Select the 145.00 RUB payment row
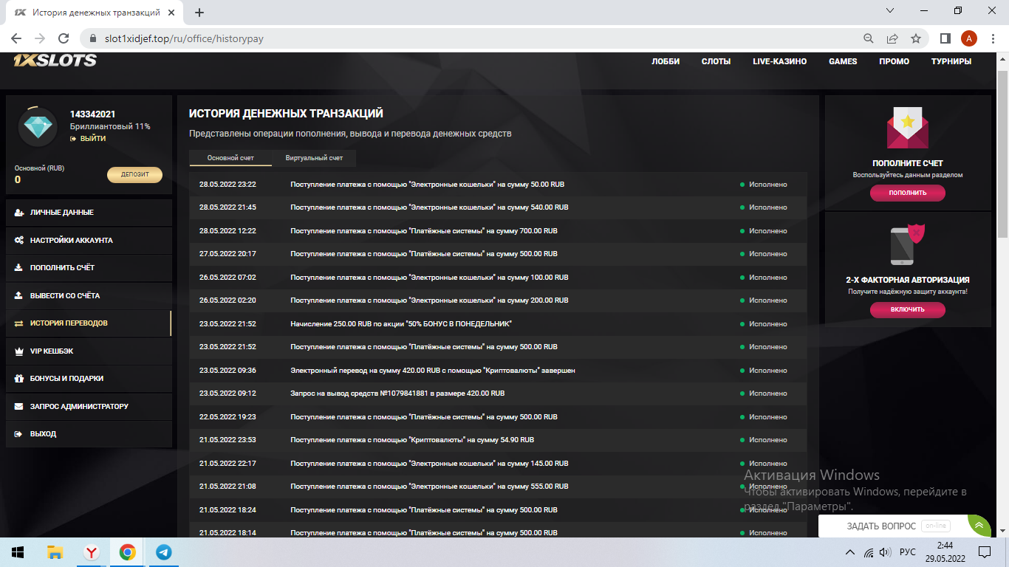The image size is (1009, 567). click(x=498, y=464)
